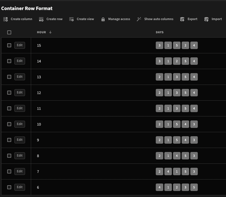Mark the checkbox in hour 6 row

click(x=9, y=187)
